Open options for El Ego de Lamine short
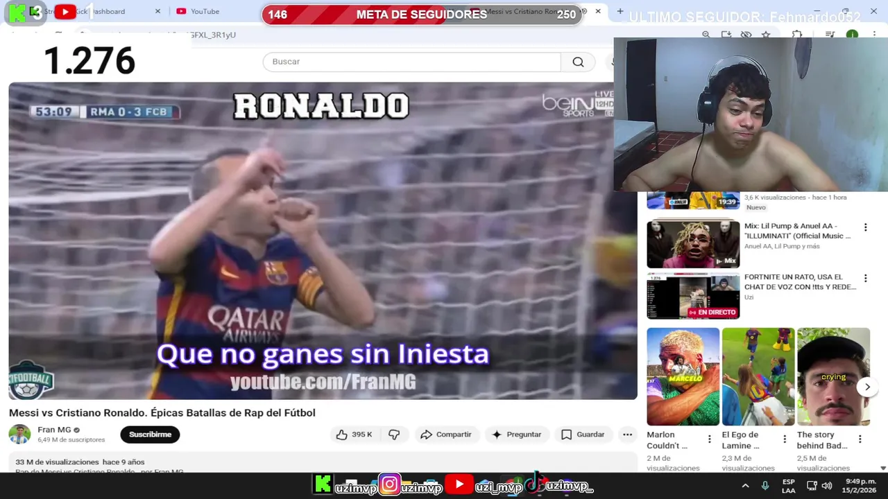 pos(785,439)
